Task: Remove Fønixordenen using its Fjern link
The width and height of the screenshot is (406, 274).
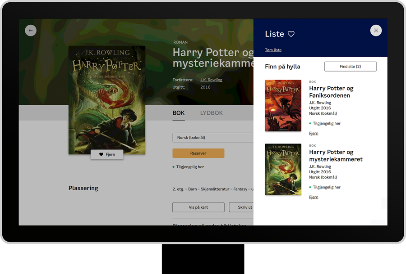Action: point(313,133)
